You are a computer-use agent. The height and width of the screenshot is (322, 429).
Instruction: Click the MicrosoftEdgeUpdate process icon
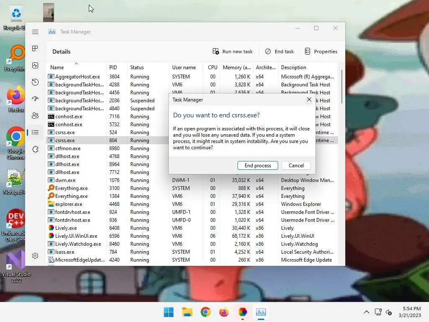51,260
